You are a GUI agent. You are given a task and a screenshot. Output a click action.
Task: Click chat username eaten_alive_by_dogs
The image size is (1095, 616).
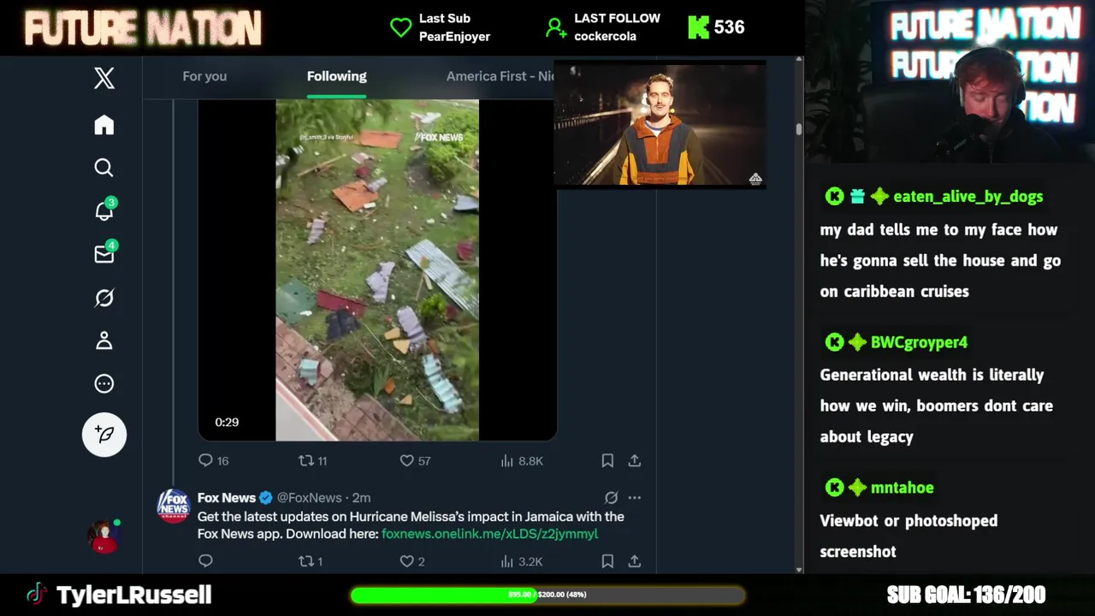968,197
